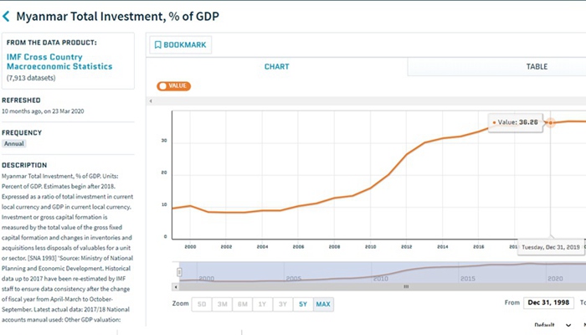The image size is (586, 335).
Task: Set zoom to 3Y
Action: point(283,304)
